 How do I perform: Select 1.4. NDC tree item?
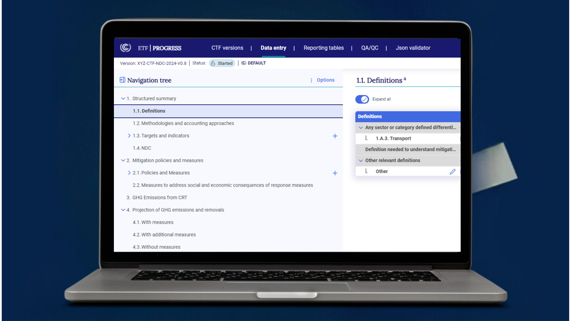[142, 148]
